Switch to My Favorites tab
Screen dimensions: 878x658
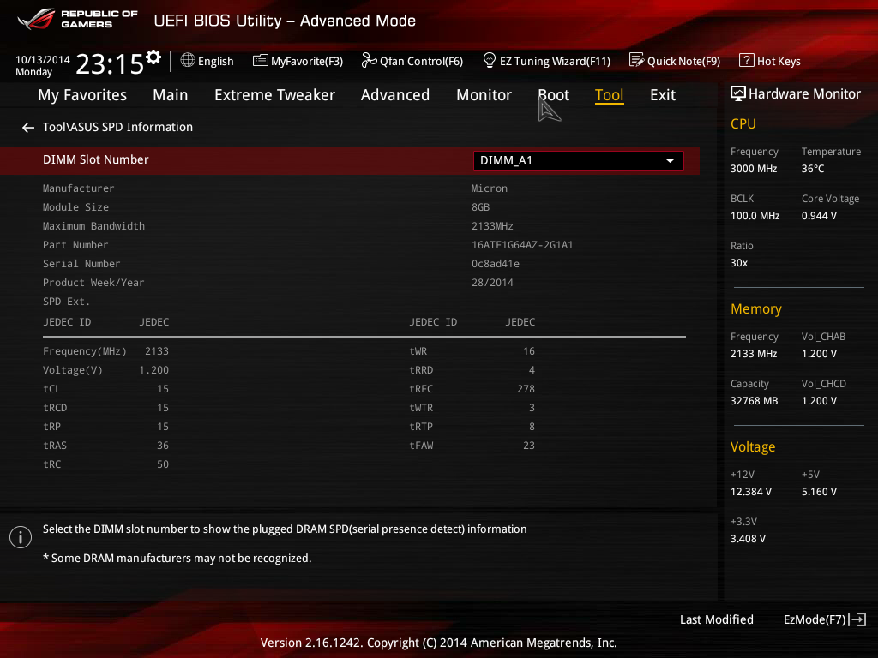82,95
